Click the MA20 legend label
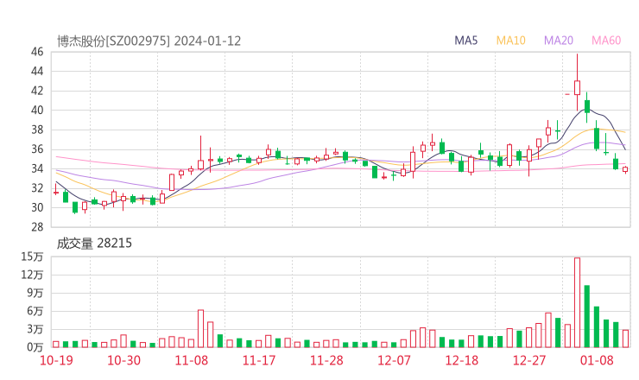The height and width of the screenshot is (380, 639). click(x=559, y=41)
